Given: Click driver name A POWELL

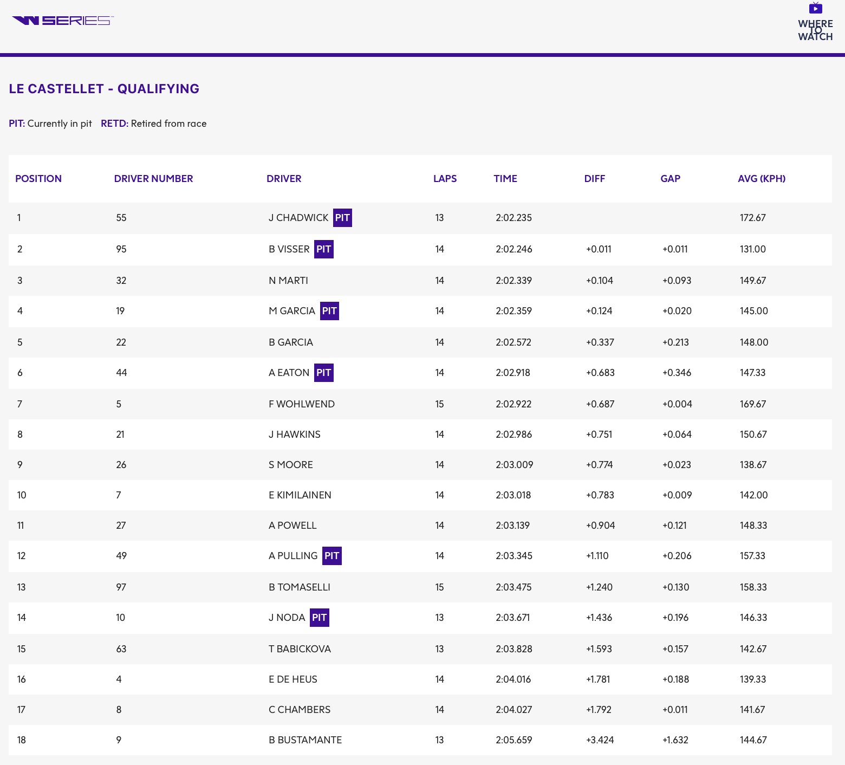Looking at the screenshot, I should click(292, 526).
